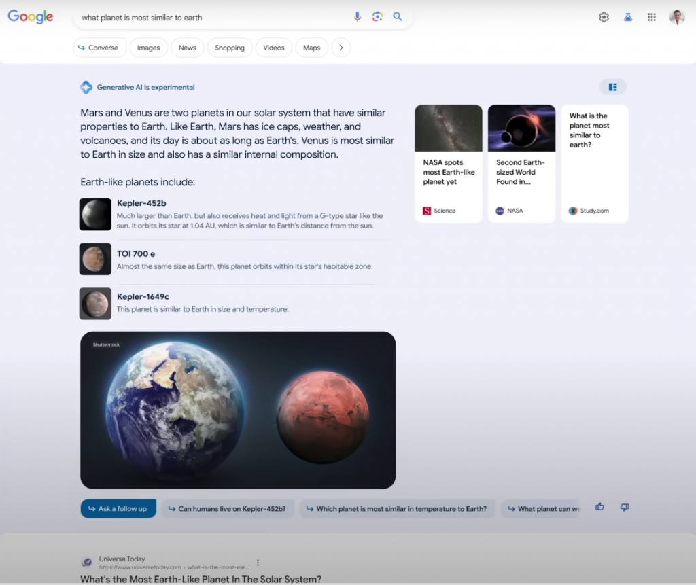The width and height of the screenshot is (696, 585).
Task: Toggle the AI overview layout view
Action: [612, 87]
